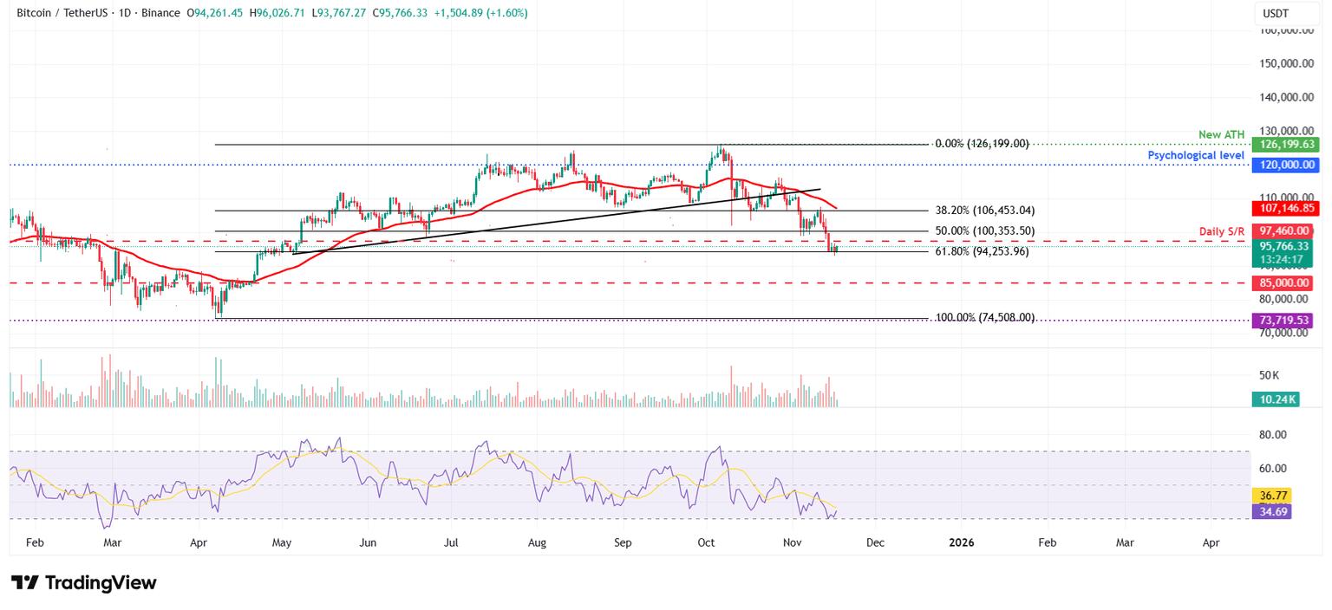Click the Oct label on time axis
Image resolution: width=1332 pixels, height=610 pixels.
[x=706, y=543]
